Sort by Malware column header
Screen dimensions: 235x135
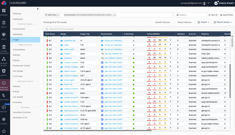click(181, 34)
